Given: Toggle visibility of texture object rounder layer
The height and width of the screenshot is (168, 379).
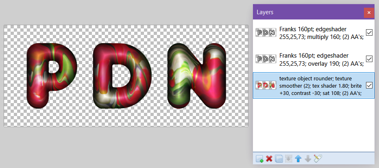Looking at the screenshot, I should 369,85.
